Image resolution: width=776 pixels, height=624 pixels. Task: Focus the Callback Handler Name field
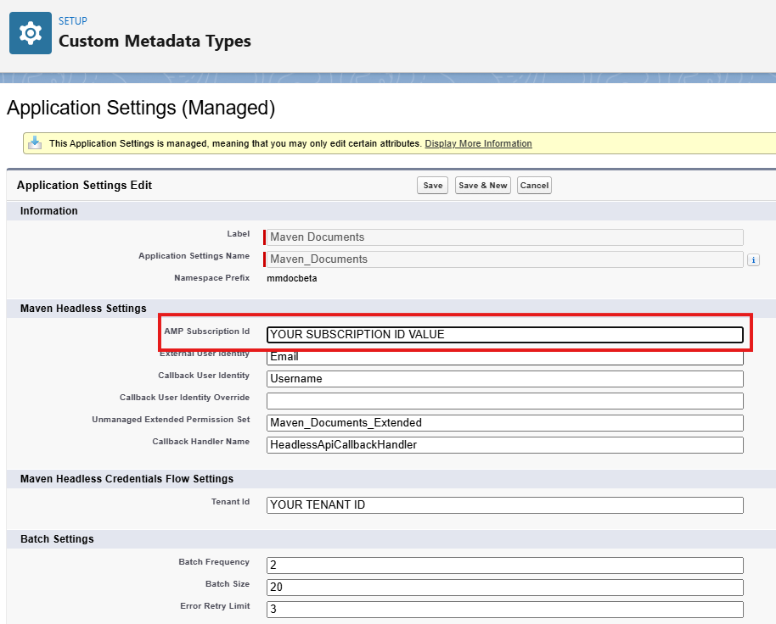[504, 444]
